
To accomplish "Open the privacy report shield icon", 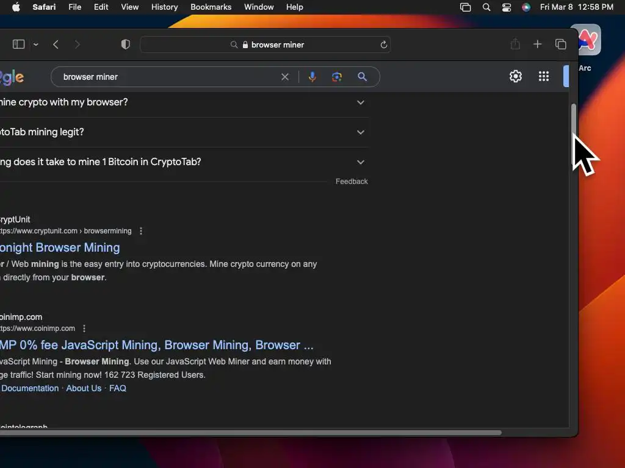I will point(126,44).
